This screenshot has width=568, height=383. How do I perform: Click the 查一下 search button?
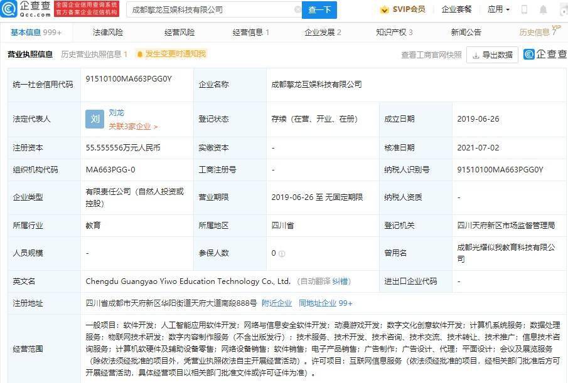coord(319,10)
